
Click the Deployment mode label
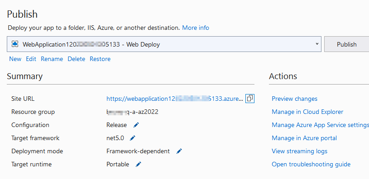click(37, 151)
